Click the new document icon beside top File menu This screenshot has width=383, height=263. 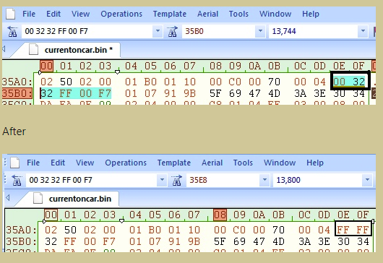[11, 14]
